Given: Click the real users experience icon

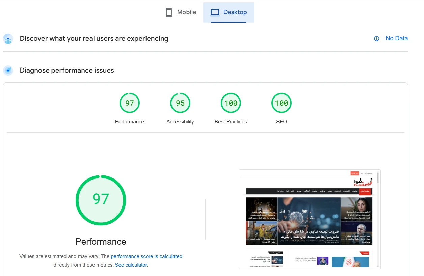Looking at the screenshot, I should pyautogui.click(x=8, y=39).
